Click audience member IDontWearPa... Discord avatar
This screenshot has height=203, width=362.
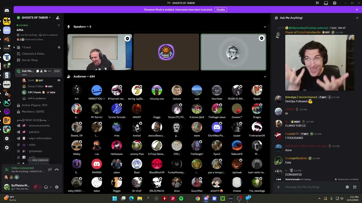point(217,127)
